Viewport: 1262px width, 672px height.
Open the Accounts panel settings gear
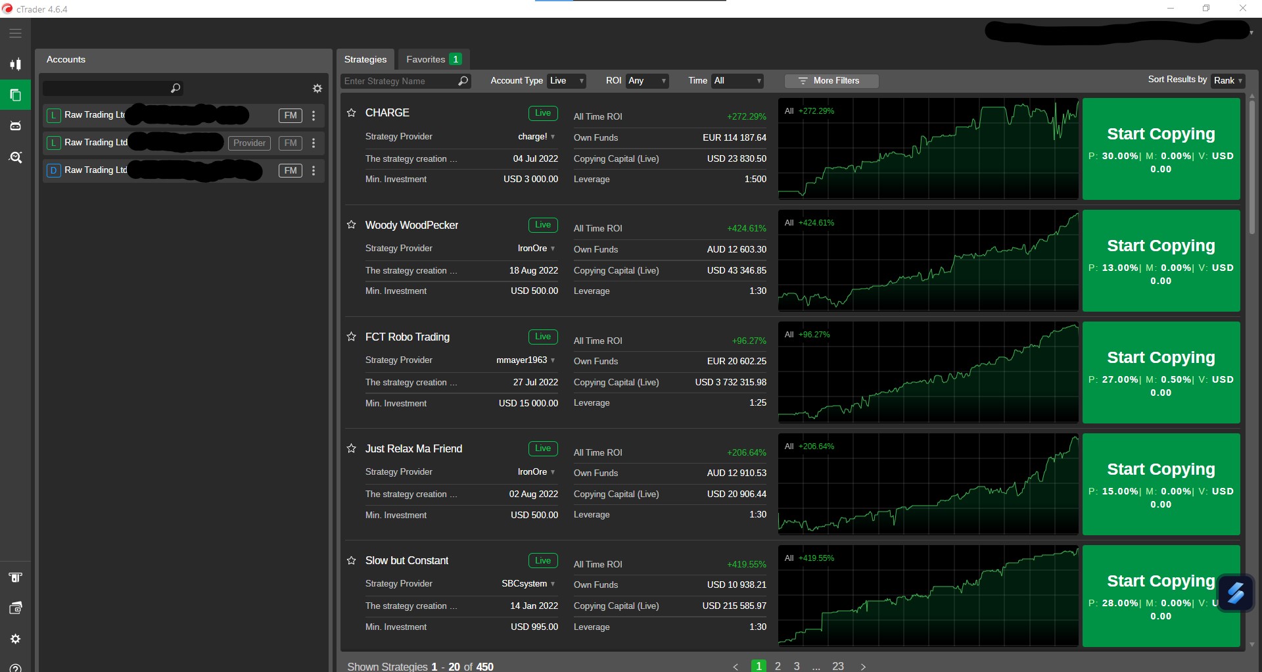point(317,88)
